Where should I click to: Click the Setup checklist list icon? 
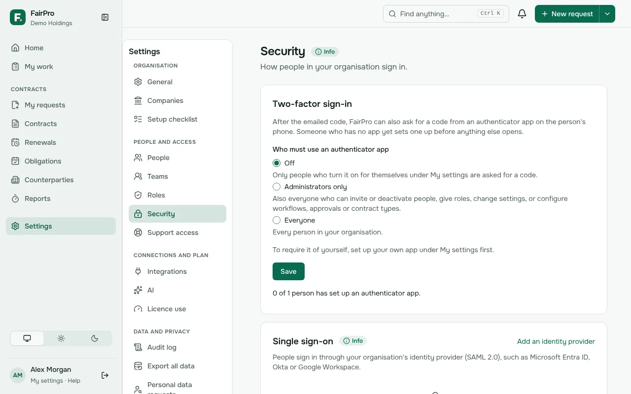(x=138, y=119)
